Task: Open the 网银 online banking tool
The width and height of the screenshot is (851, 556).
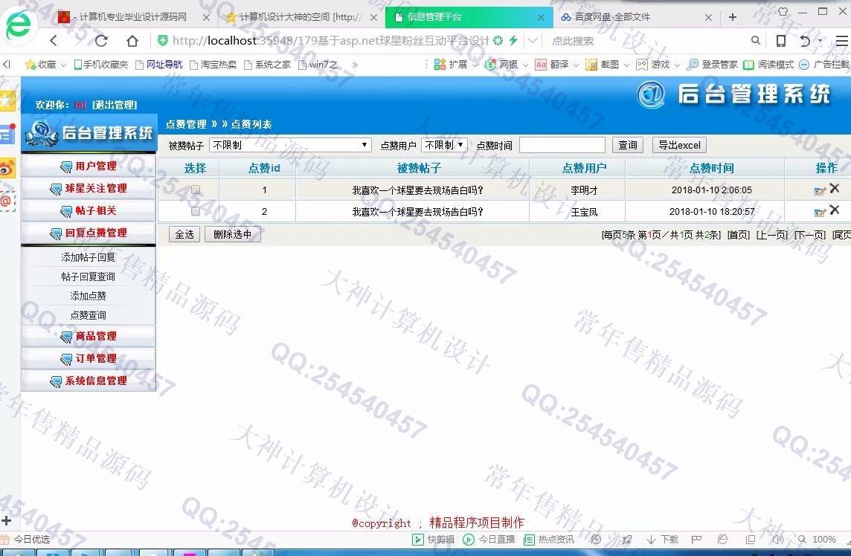Action: tap(501, 65)
